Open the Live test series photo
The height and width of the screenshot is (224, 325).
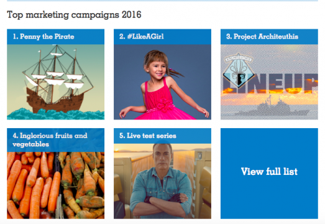(162, 181)
